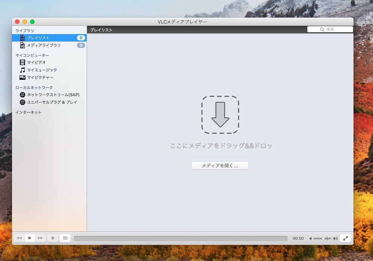
Task: Select プレイリスト in the sidebar
Action: (38, 38)
